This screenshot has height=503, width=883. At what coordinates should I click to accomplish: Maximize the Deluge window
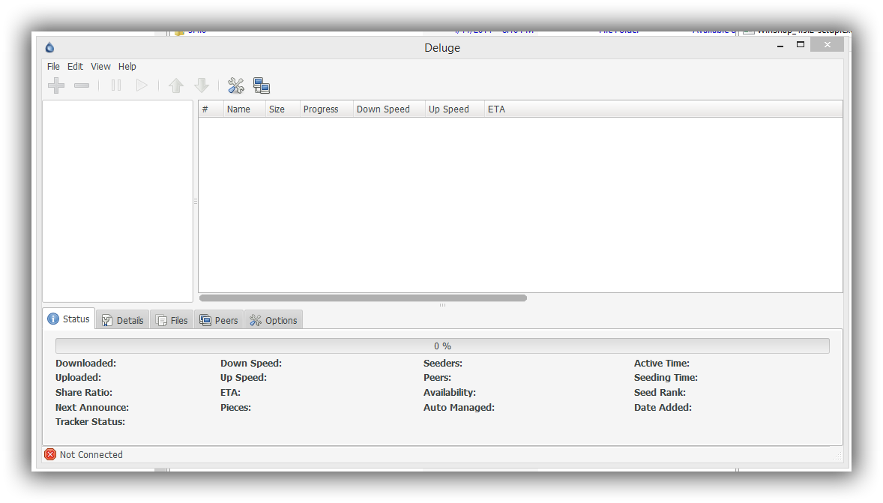tap(801, 44)
